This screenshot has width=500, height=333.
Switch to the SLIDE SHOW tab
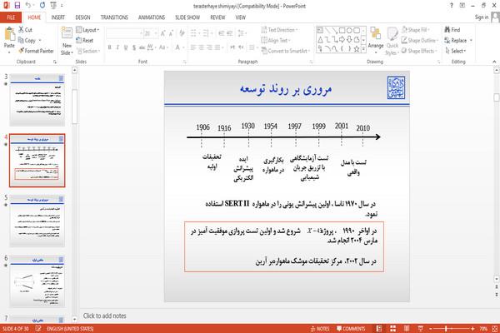point(187,17)
